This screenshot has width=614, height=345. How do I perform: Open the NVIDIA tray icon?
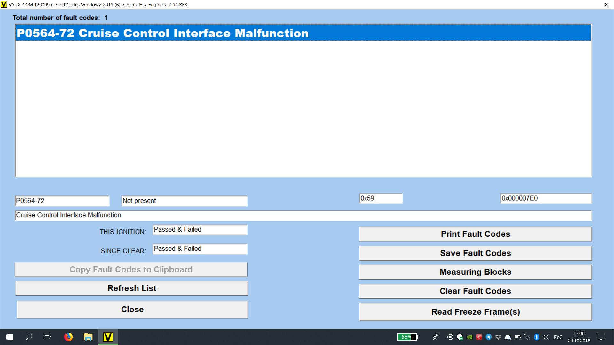coord(469,337)
